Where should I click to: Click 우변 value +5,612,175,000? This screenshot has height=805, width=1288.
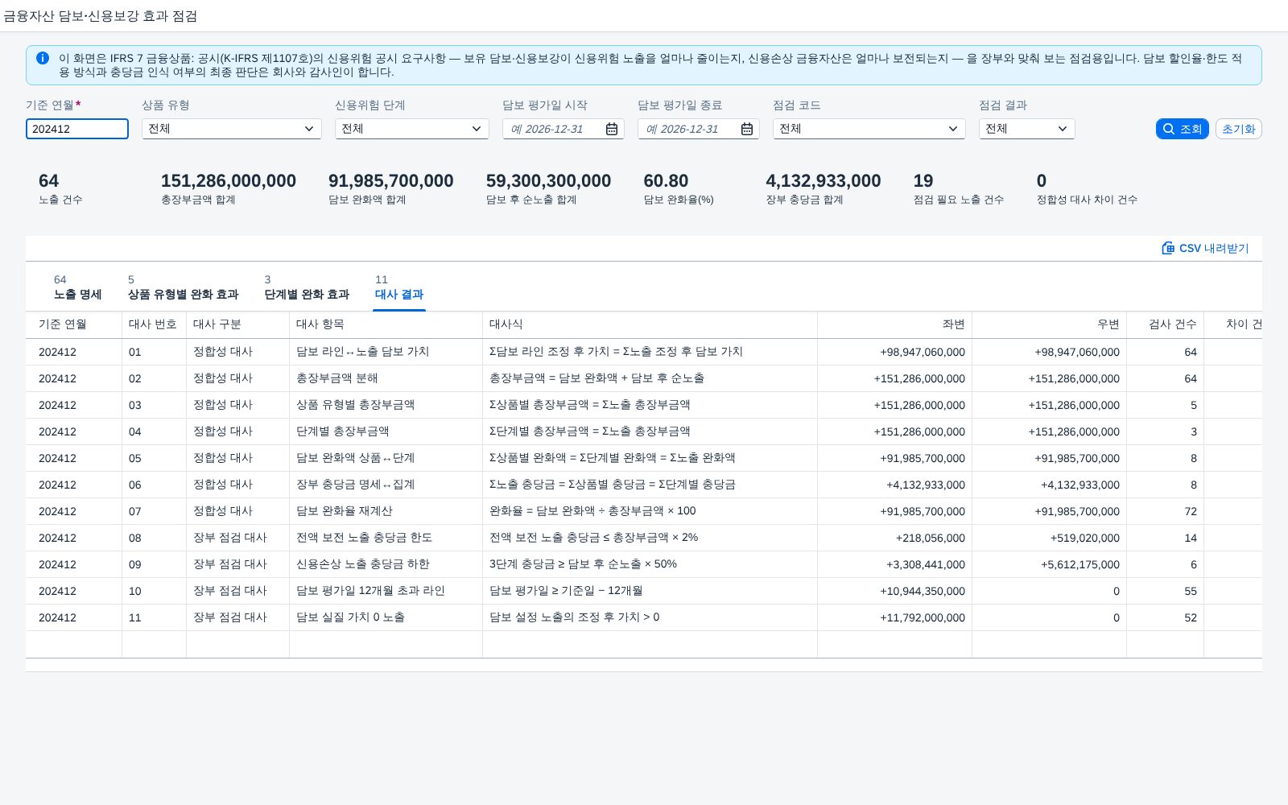coord(1080,564)
